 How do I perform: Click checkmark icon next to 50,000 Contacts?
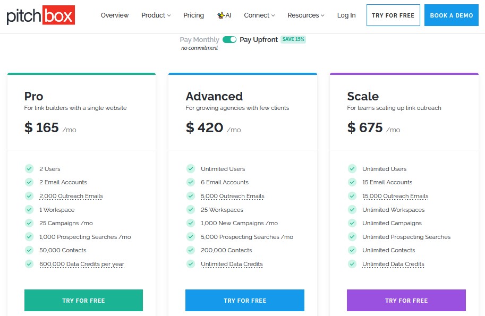pyautogui.click(x=29, y=250)
